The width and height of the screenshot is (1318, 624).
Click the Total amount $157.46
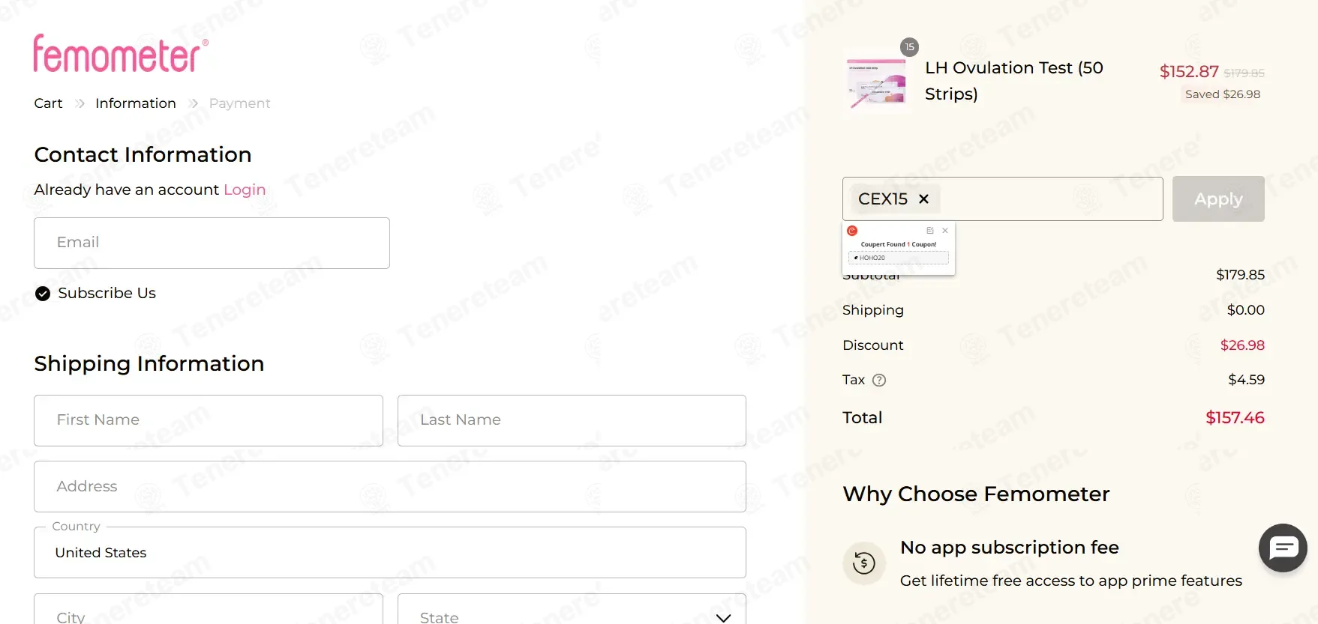coord(1235,417)
